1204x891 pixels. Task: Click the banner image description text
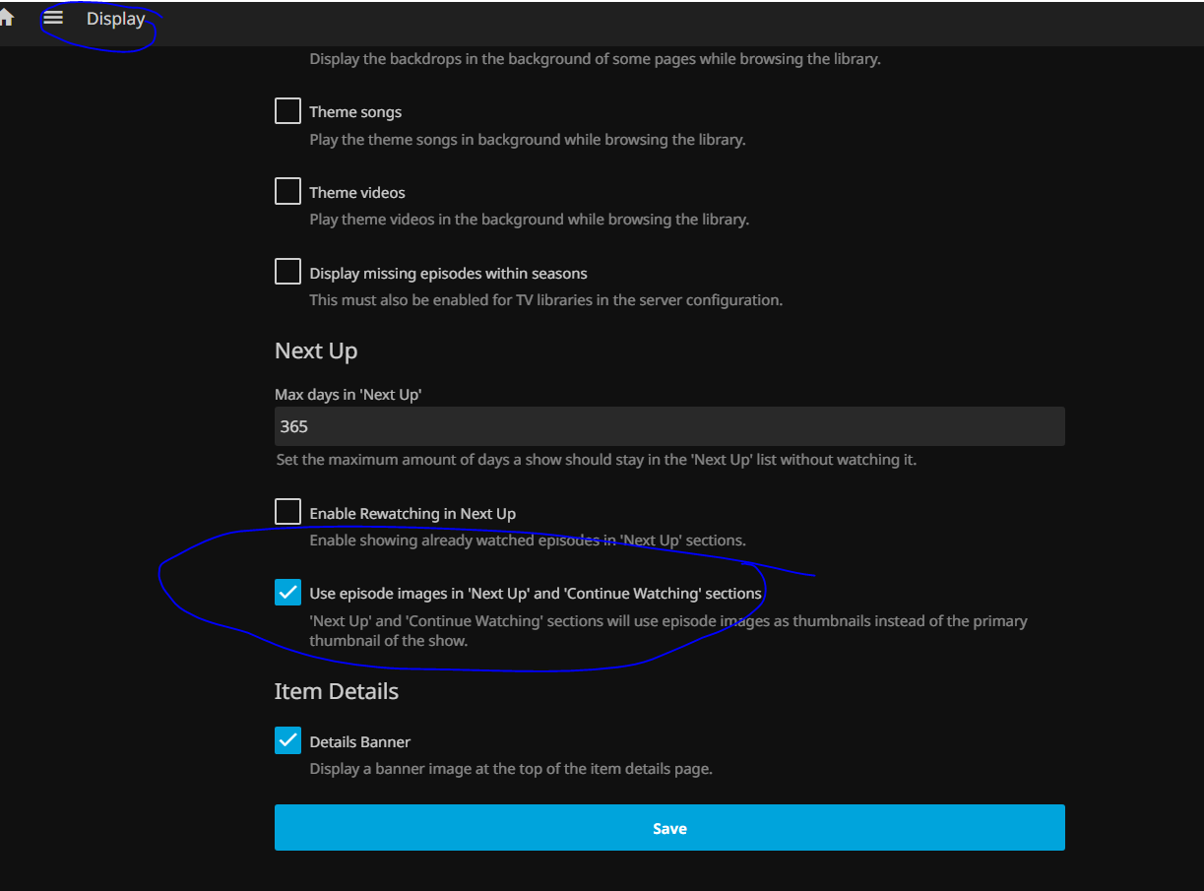[510, 769]
